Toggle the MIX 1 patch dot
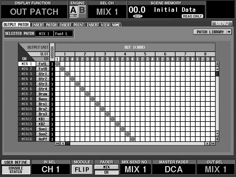Viewport: 236px width, 177px height. (x=57, y=64)
